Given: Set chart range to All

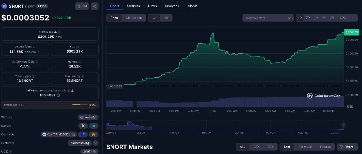Looking at the screenshot, I should 332,18.
